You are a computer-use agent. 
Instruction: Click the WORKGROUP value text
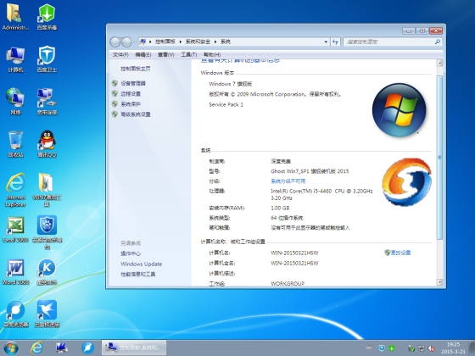288,283
